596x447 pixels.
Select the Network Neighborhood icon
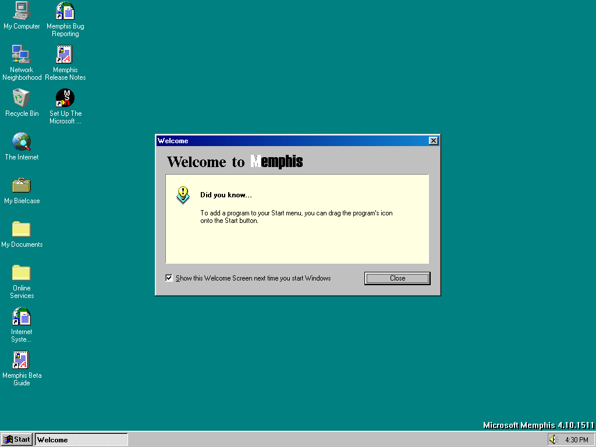click(x=22, y=62)
